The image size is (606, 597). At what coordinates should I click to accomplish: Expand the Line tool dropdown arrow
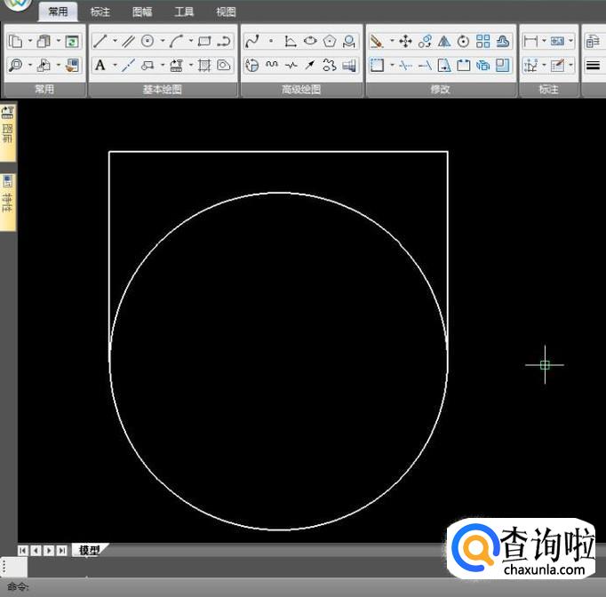pos(115,41)
